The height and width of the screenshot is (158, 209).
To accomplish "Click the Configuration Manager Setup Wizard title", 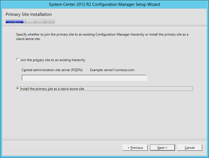I will coord(104,4).
